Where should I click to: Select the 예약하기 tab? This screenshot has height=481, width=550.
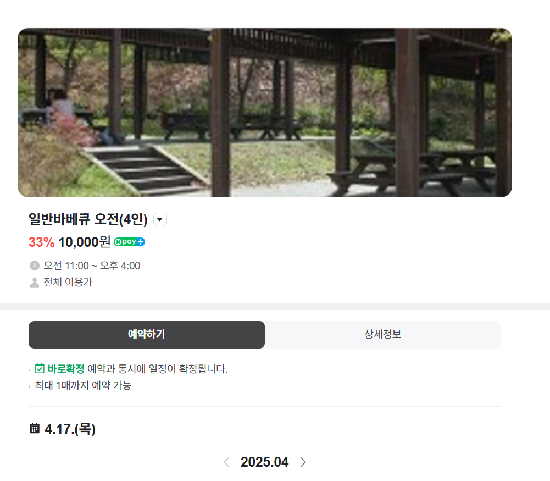[x=147, y=335]
